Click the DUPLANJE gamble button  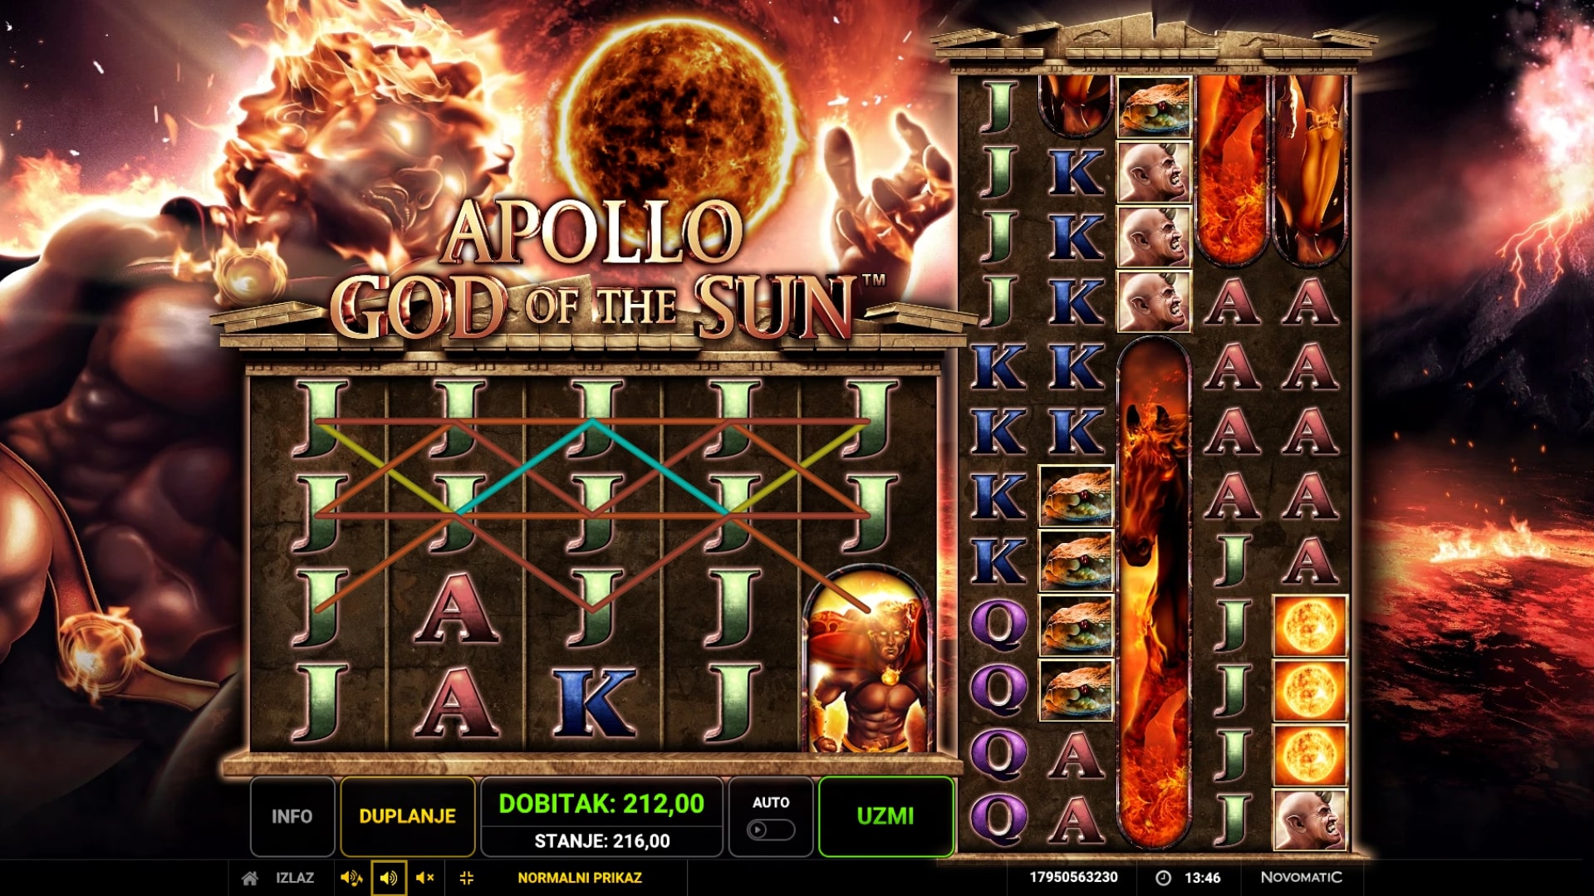(407, 816)
